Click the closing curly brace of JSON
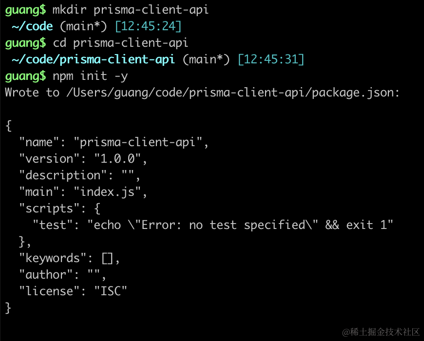Viewport: 424px width, 341px height. pos(8,308)
